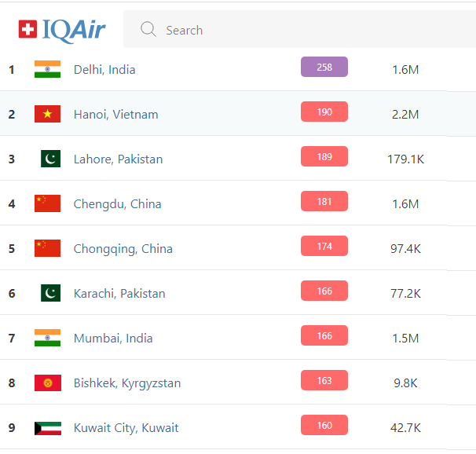This screenshot has width=476, height=454.
Task: Click the India flag beside Mumbai
Action: coord(47,338)
